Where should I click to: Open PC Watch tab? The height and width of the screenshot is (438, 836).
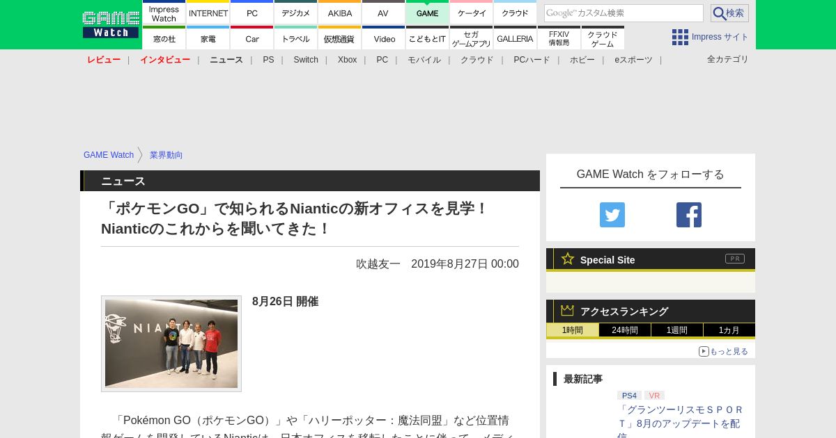(x=252, y=13)
